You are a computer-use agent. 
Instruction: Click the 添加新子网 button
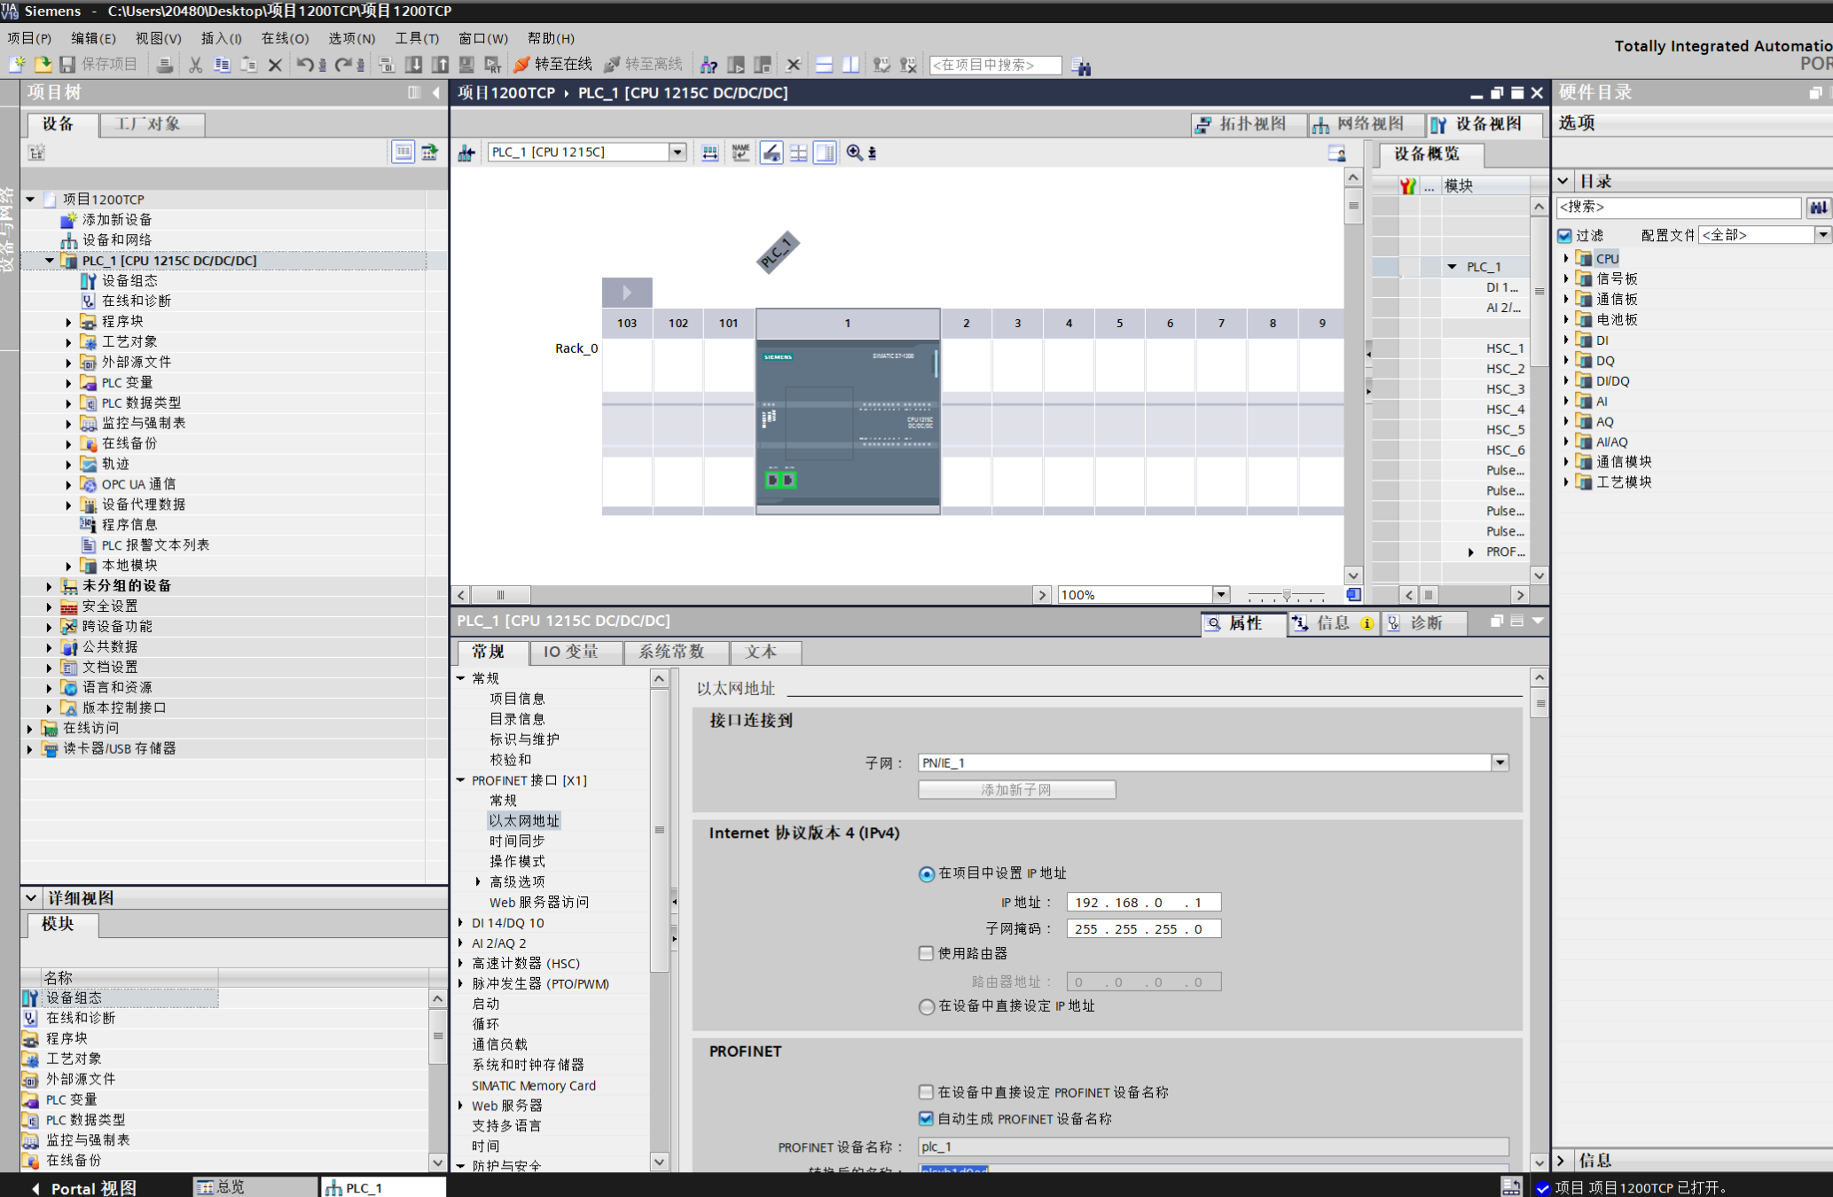[x=1016, y=789]
